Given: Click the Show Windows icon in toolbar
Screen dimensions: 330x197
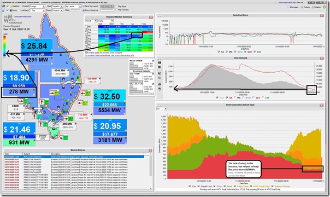Looking at the screenshot, I should (x=84, y=10).
